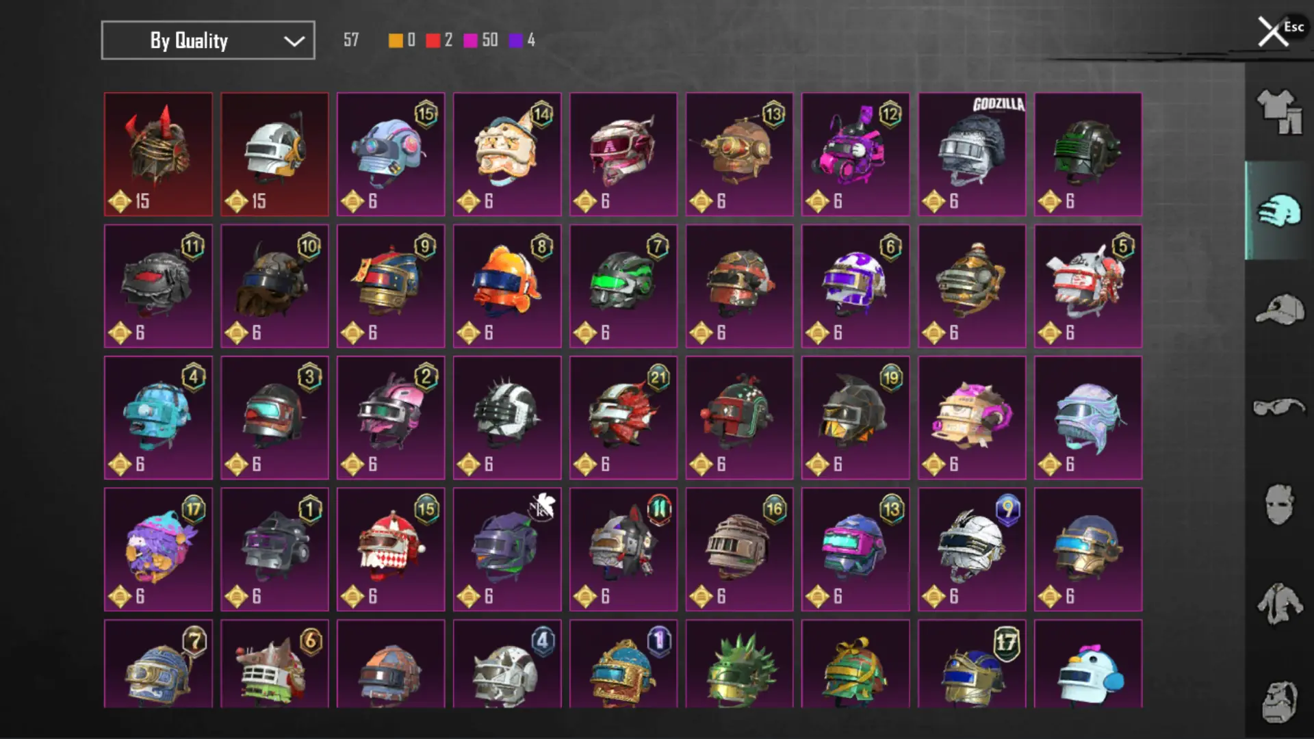
Task: Open the outfits clothing category icon
Action: [1278, 112]
